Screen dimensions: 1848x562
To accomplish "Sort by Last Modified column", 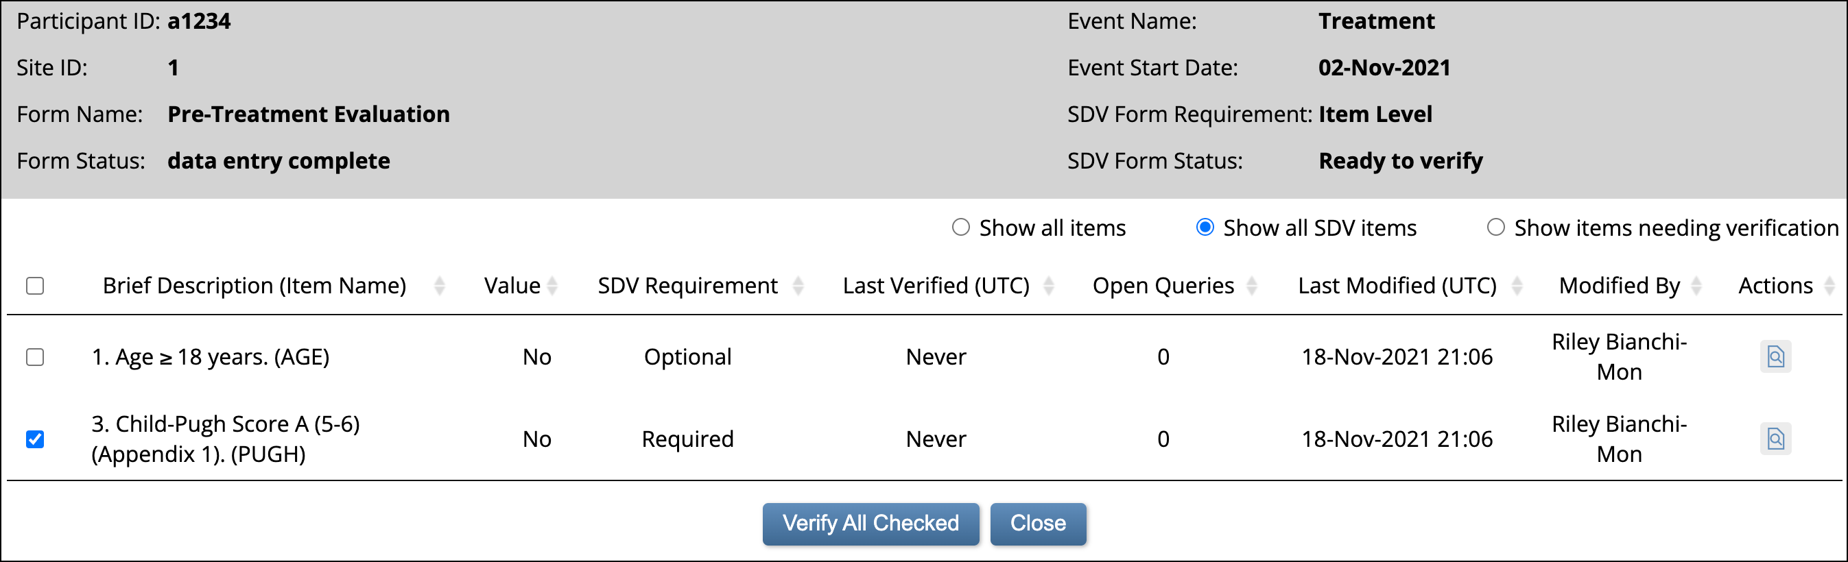I will [1517, 285].
